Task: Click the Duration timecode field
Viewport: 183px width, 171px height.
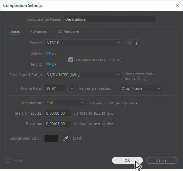Action: click(x=58, y=124)
